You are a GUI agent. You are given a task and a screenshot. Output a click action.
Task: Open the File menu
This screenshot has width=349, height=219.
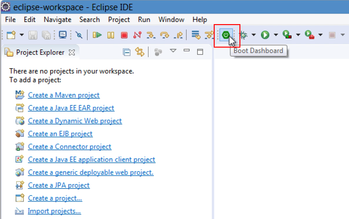pos(10,20)
